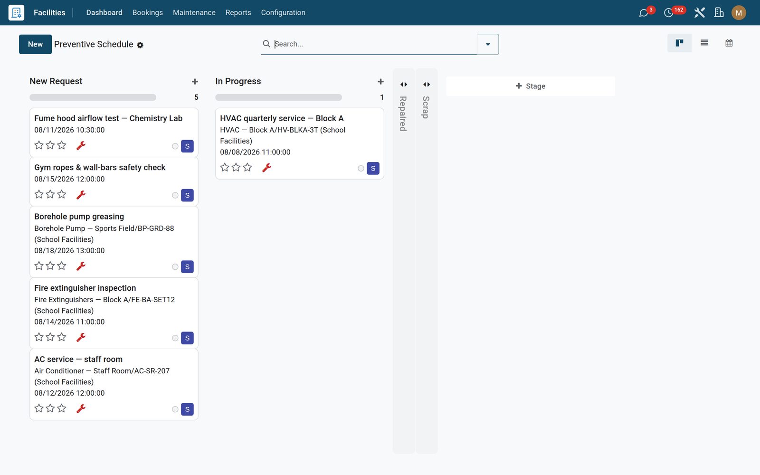
Task: Click the wrench-and-screwdriver tools icon
Action: point(699,13)
